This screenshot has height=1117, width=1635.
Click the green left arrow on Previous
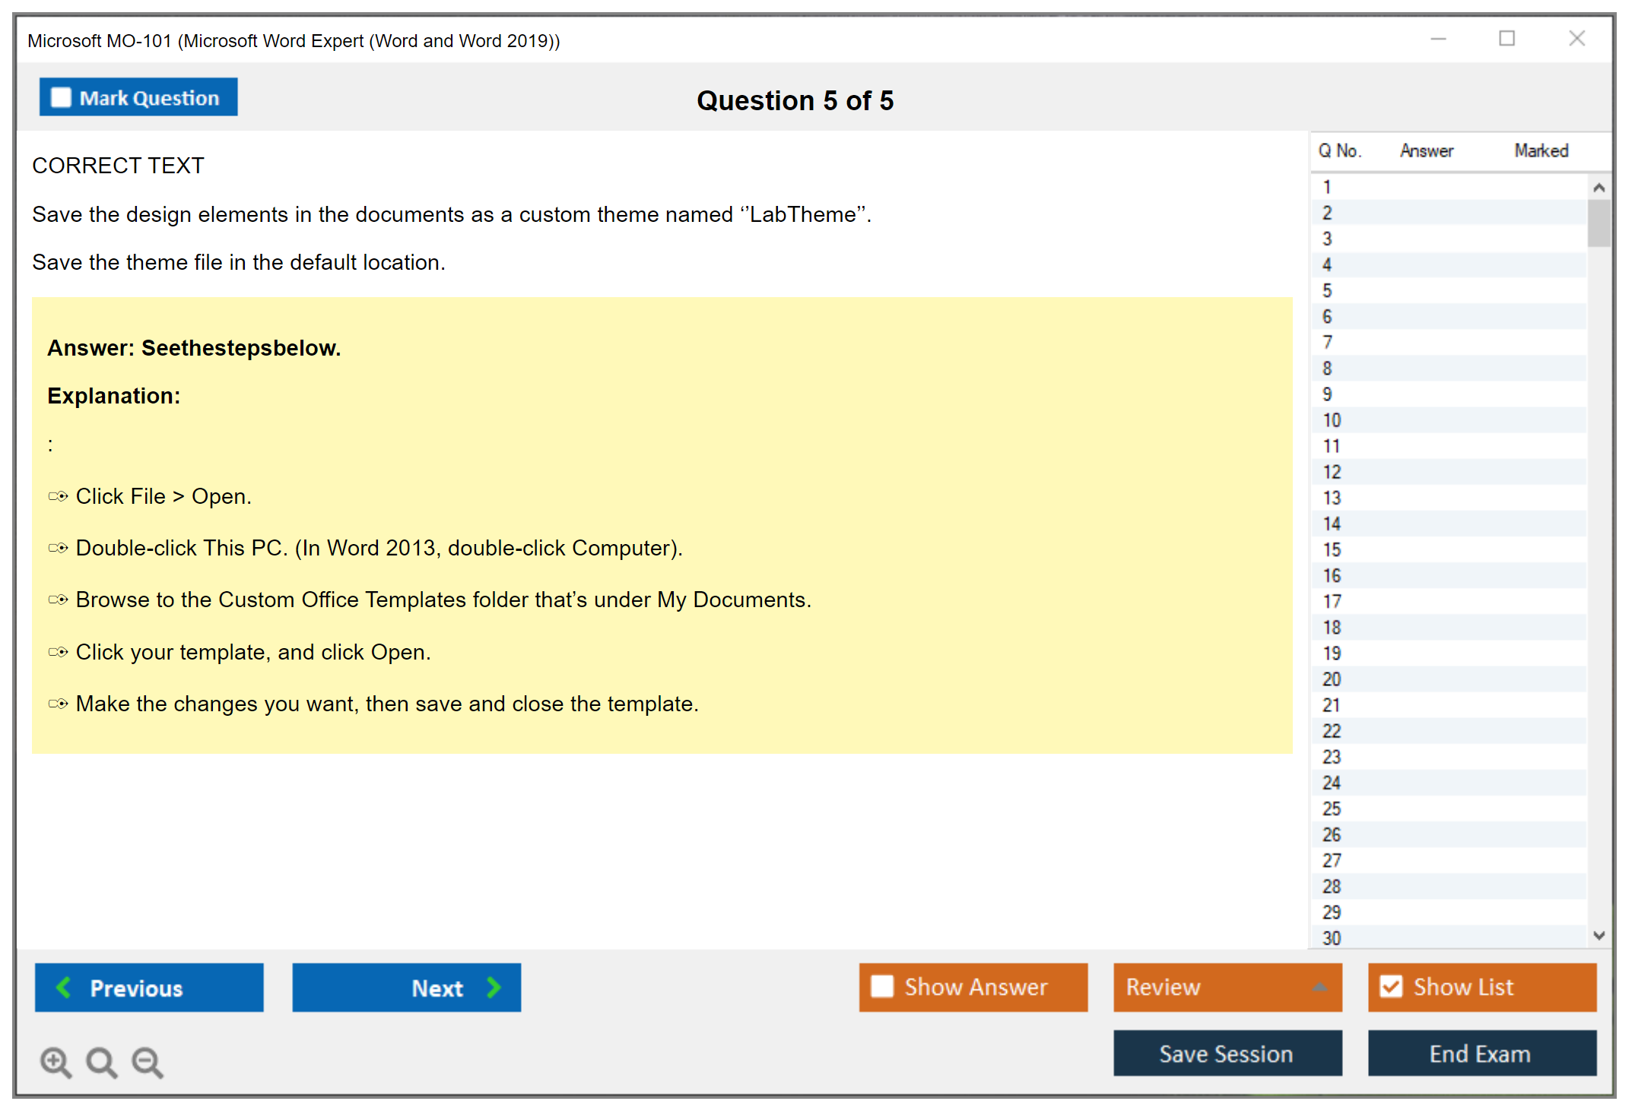pos(64,987)
